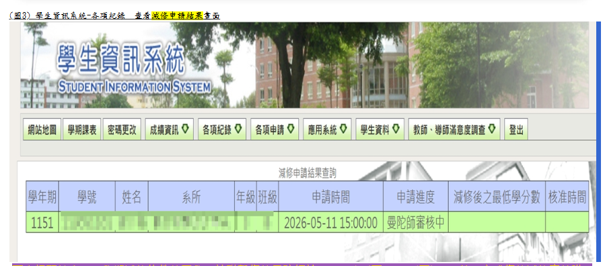Open the 學期課表 semester schedule
Screen dimensions: 605x266
tap(82, 130)
